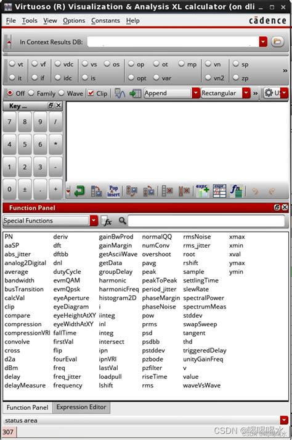Screen dimensions: 292x440
Task: Click the redo arrow icon in buffer toolbar
Action: [x=271, y=192]
